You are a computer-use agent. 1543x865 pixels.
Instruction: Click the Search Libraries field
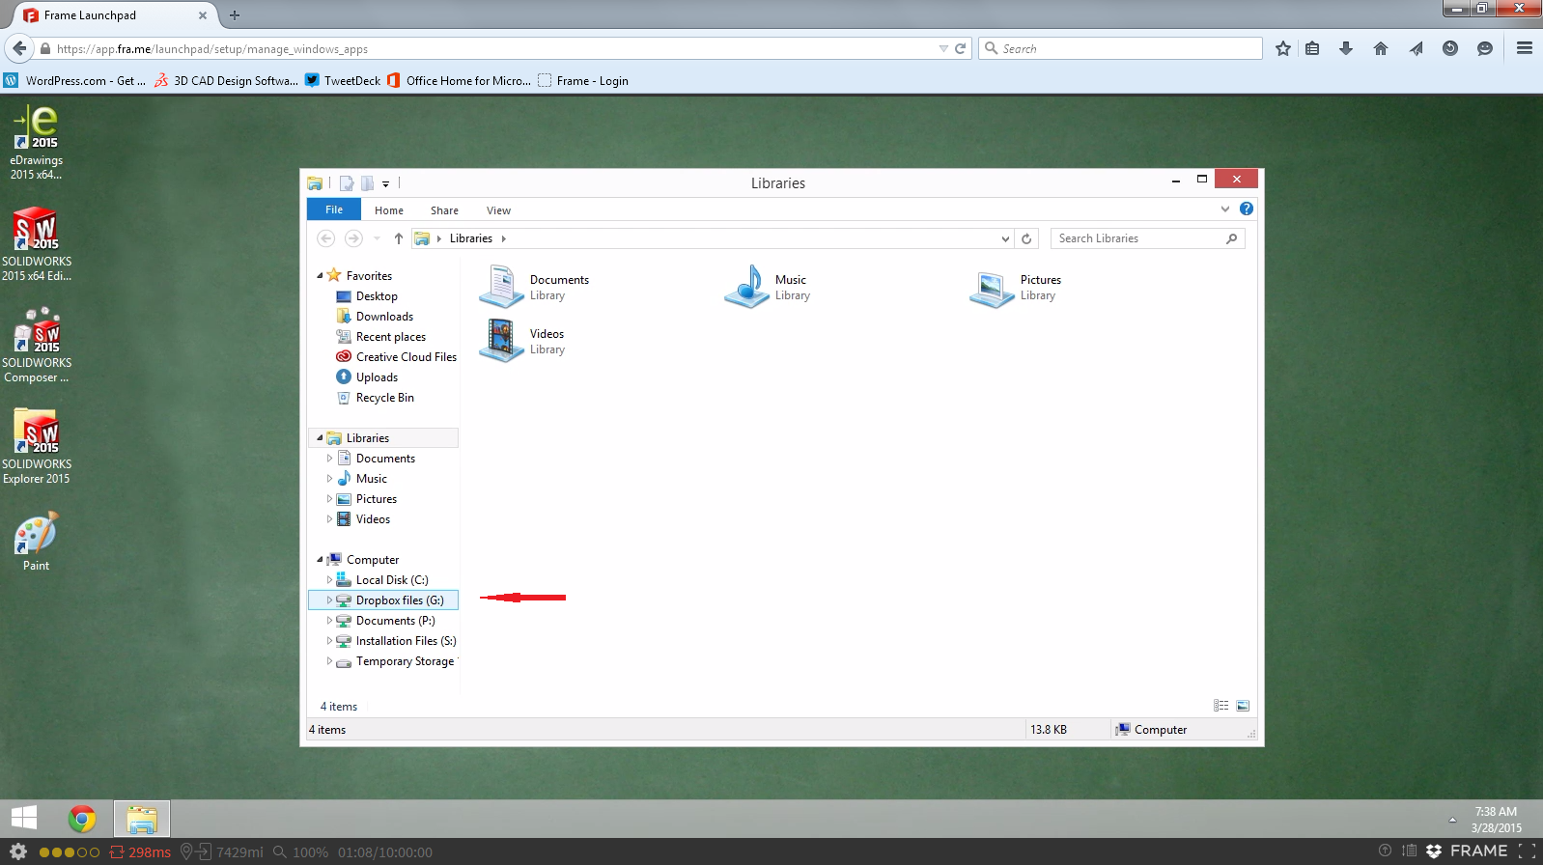1136,238
